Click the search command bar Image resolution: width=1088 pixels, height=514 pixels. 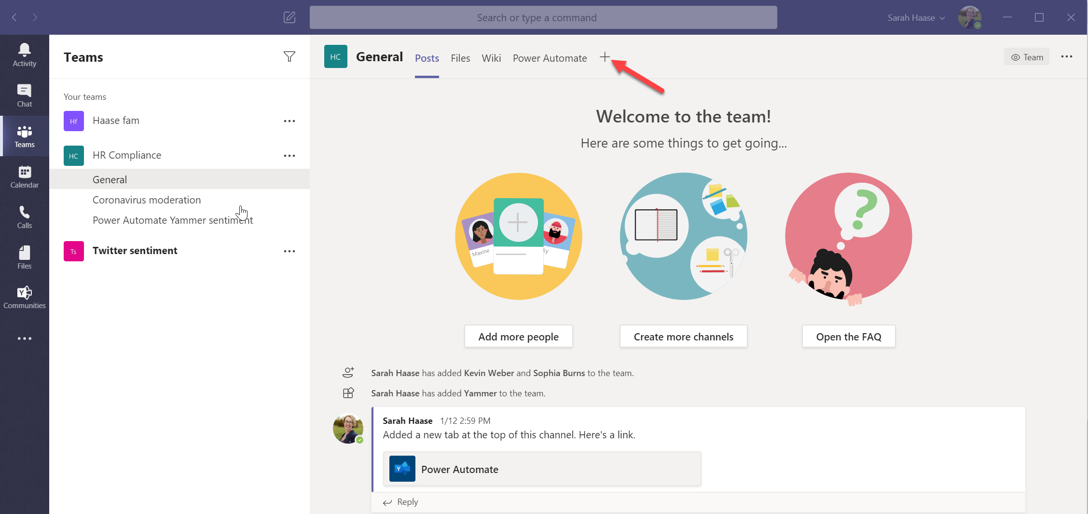tap(537, 17)
